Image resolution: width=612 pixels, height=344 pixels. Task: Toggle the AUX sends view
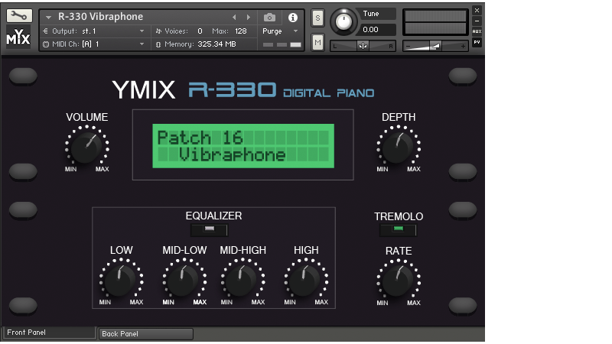coord(477,31)
